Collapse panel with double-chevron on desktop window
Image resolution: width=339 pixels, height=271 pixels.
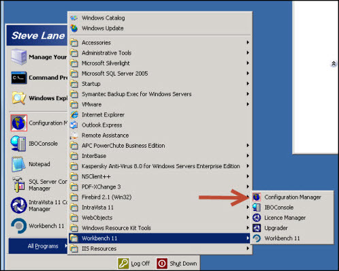334,64
